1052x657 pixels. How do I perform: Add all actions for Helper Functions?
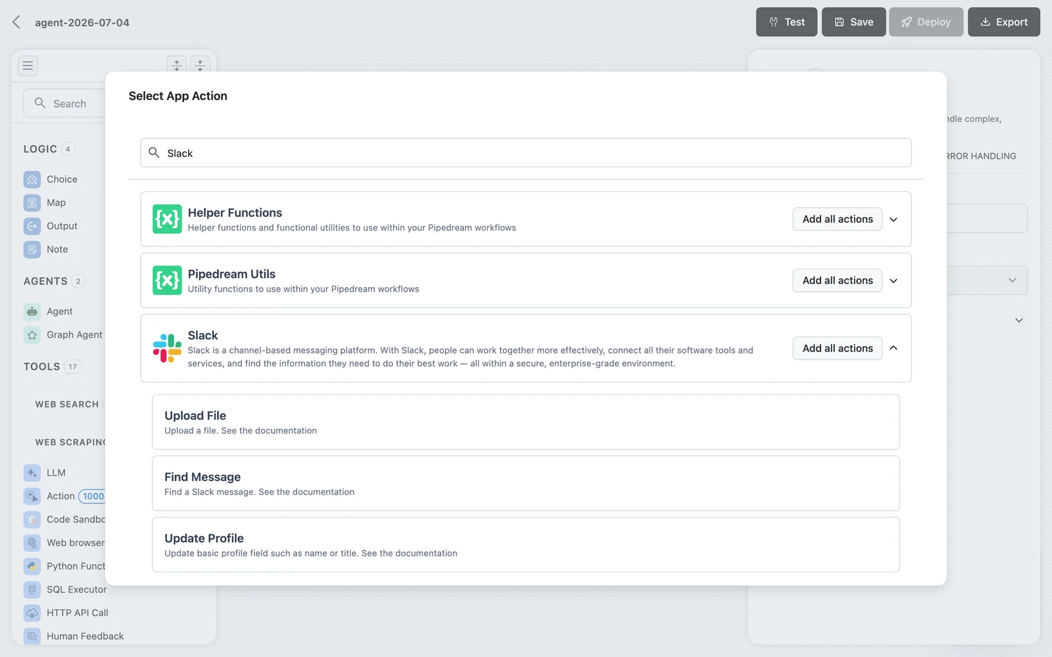[x=838, y=219]
